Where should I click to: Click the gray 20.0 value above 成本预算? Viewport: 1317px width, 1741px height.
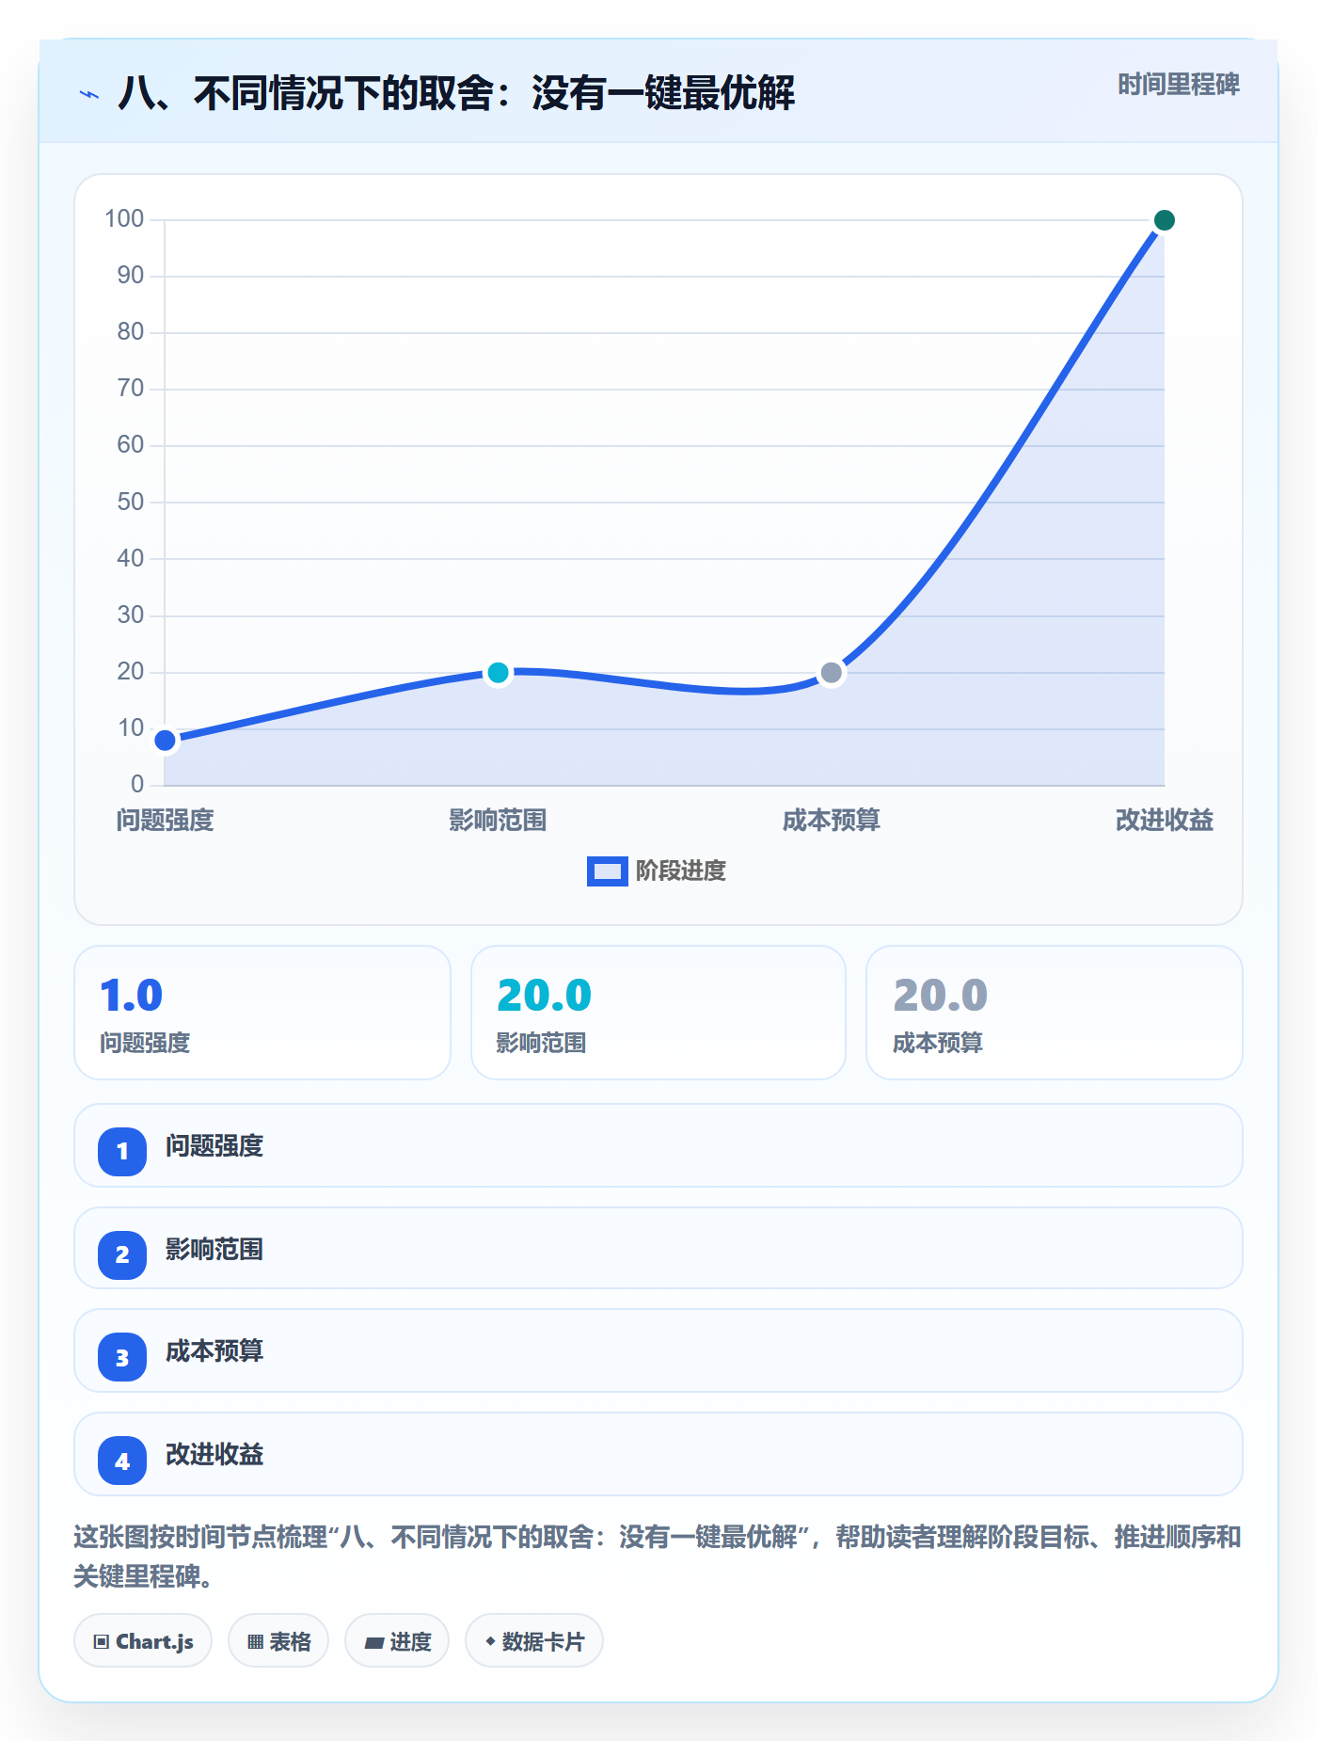click(940, 995)
